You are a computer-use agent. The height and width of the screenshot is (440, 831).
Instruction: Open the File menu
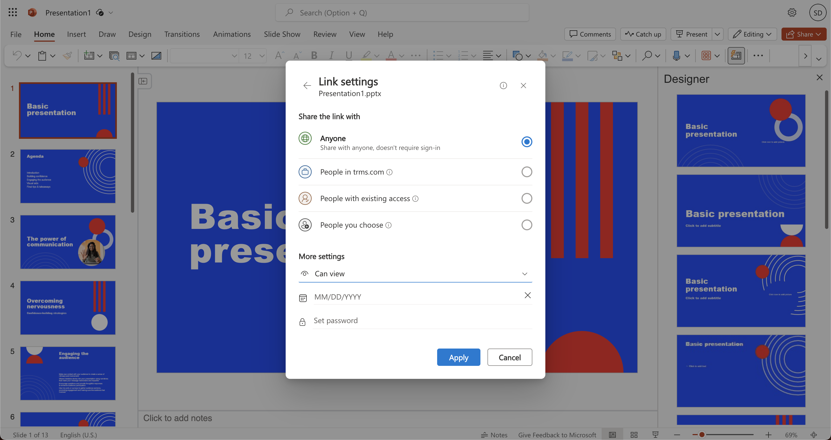point(16,34)
